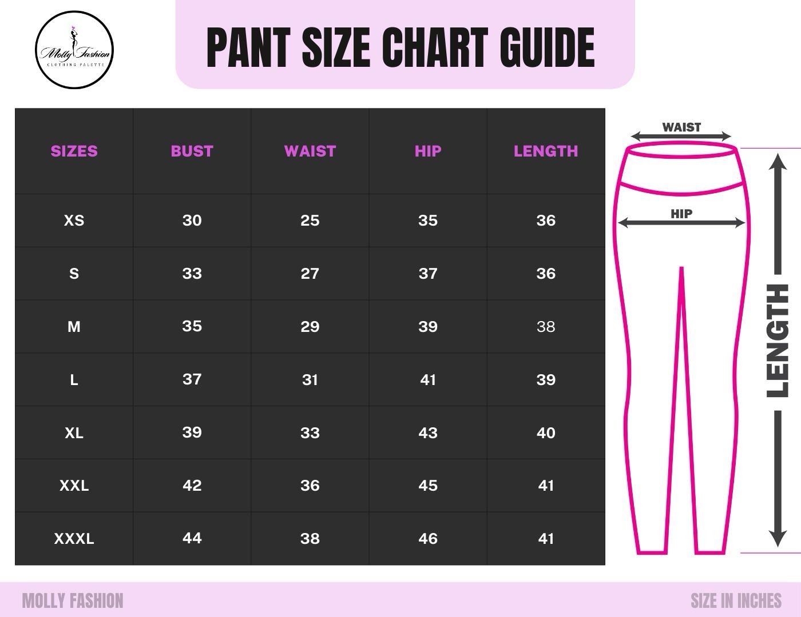
Task: Click the Molly Fashion footer text
Action: 73,600
